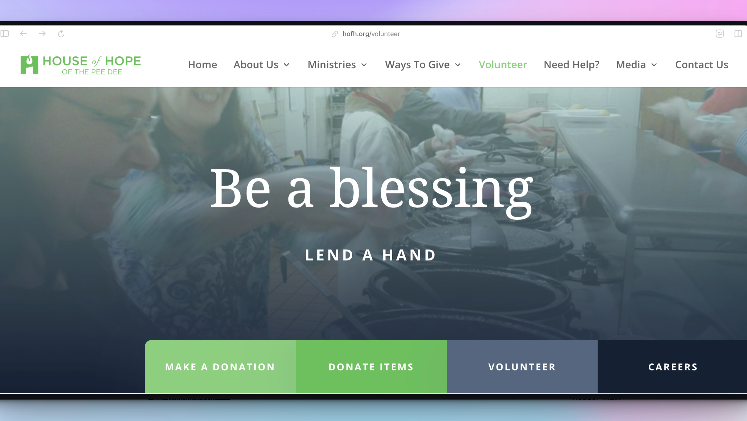
Task: Go back with the left arrow
Action: (x=23, y=34)
